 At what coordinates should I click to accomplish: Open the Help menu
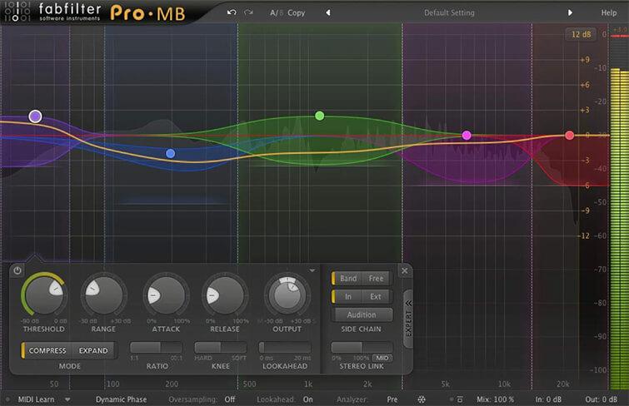(x=608, y=12)
